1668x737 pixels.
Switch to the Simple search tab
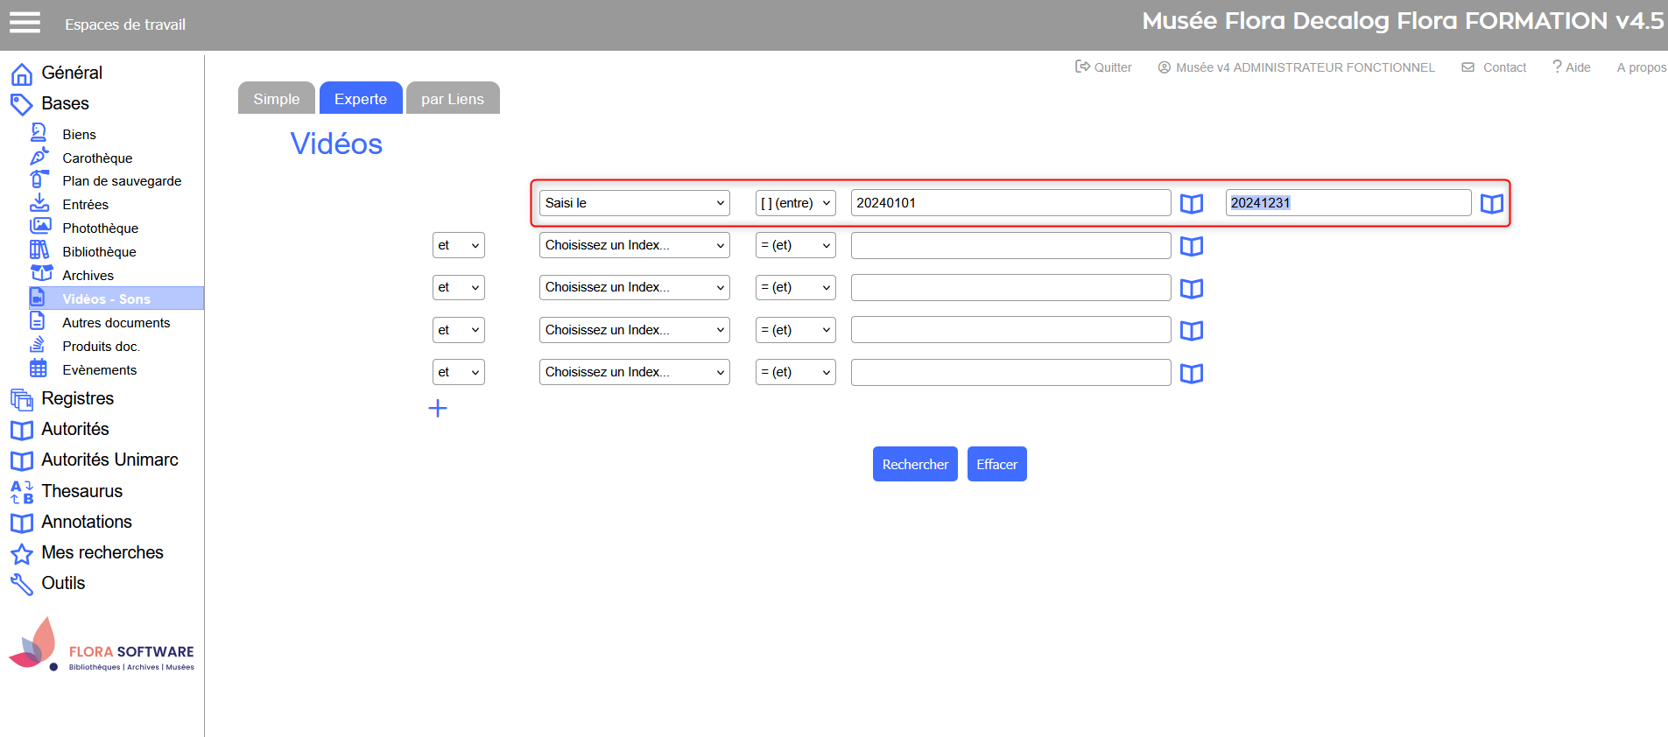[276, 99]
